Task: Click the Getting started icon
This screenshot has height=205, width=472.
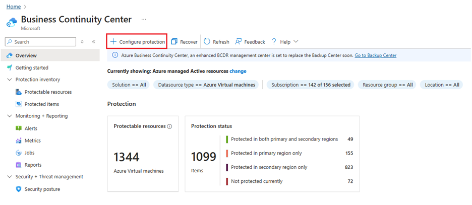Action: (10, 67)
